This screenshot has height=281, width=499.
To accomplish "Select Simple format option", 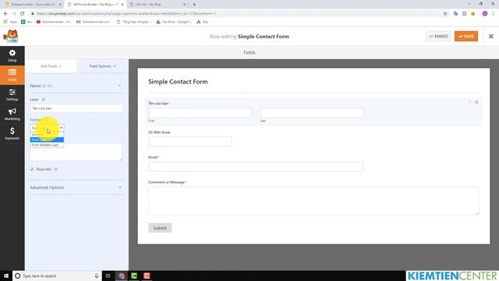I will pos(47,134).
